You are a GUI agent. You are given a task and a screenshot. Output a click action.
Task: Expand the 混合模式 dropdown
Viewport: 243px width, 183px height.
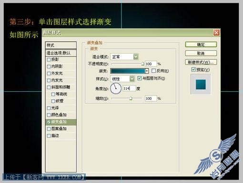(x=136, y=56)
